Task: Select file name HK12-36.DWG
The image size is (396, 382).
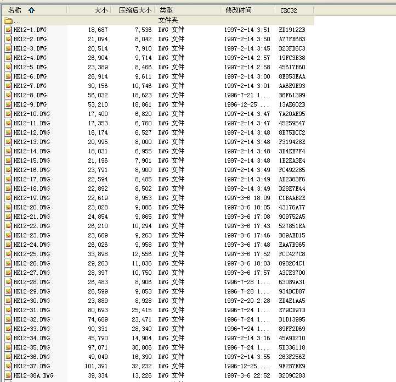Action: (x=32, y=357)
